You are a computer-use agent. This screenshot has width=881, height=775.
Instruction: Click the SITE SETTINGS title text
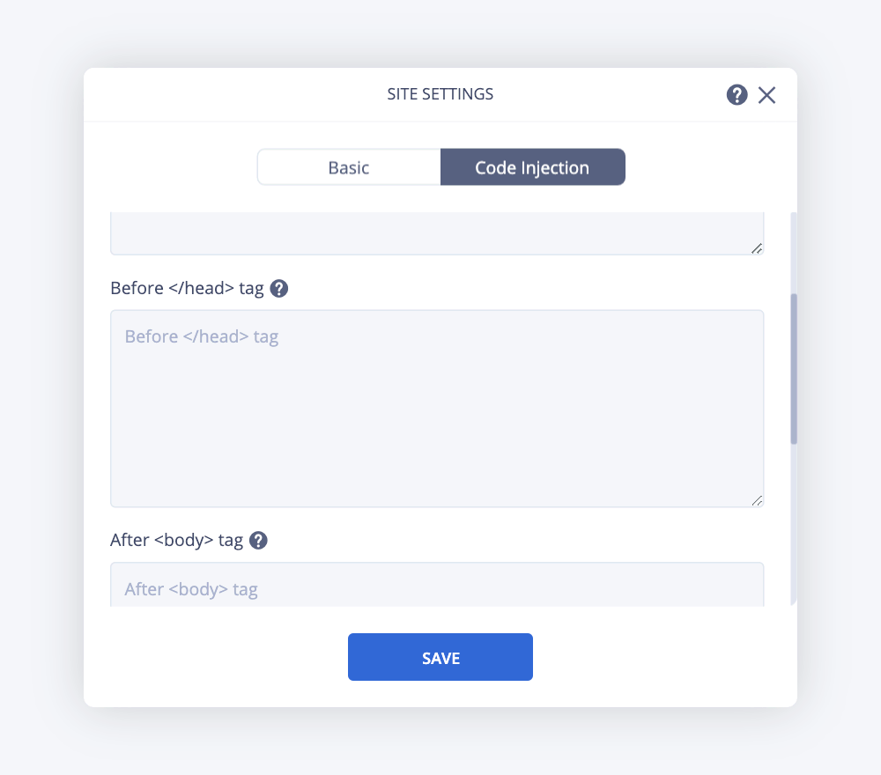[440, 94]
